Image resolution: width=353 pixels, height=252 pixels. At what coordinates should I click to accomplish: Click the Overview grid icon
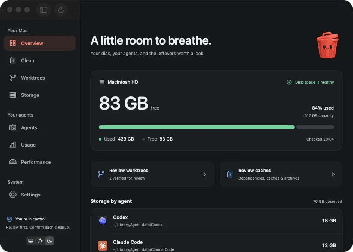point(13,43)
